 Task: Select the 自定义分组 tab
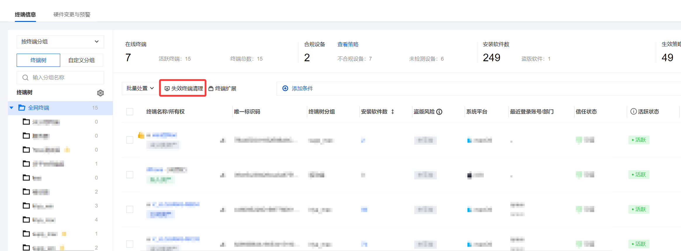click(x=82, y=60)
